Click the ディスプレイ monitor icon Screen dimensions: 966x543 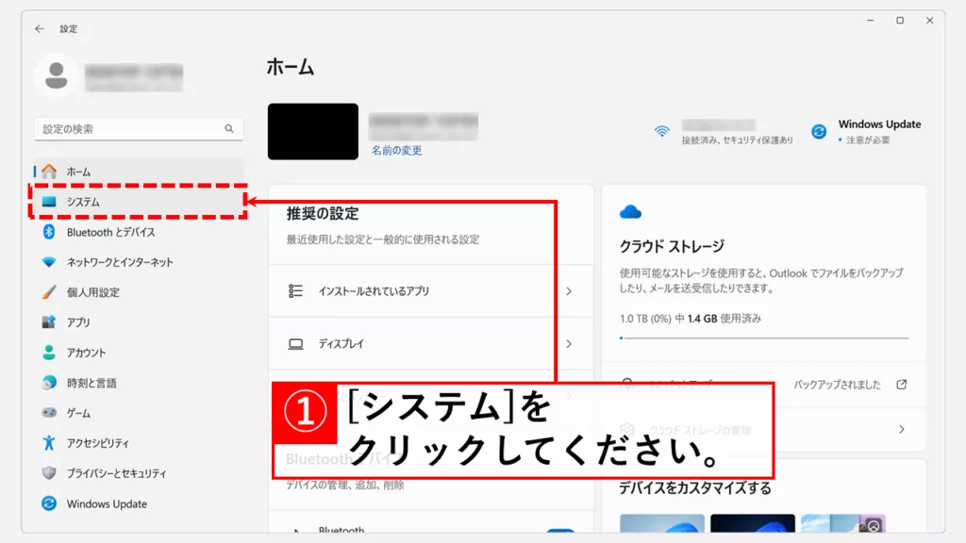tap(295, 343)
